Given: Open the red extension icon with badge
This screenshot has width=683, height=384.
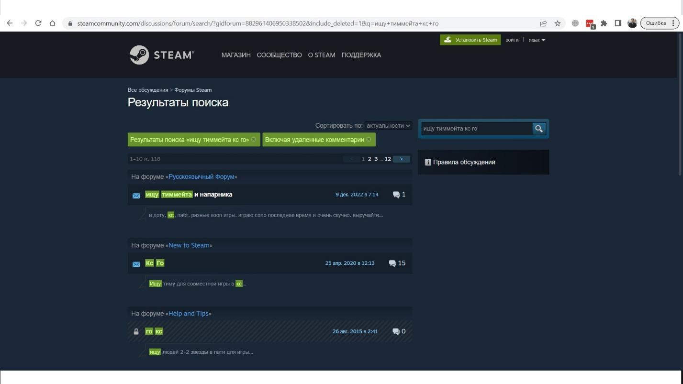Looking at the screenshot, I should [590, 23].
